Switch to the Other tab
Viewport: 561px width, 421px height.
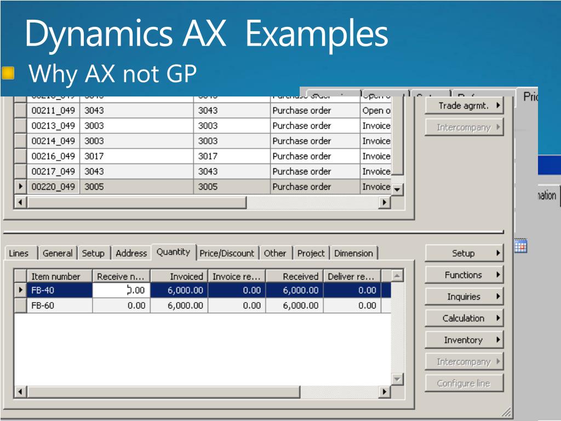[x=276, y=253]
